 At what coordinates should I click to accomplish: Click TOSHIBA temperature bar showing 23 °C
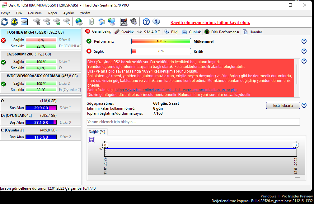coord(41,46)
